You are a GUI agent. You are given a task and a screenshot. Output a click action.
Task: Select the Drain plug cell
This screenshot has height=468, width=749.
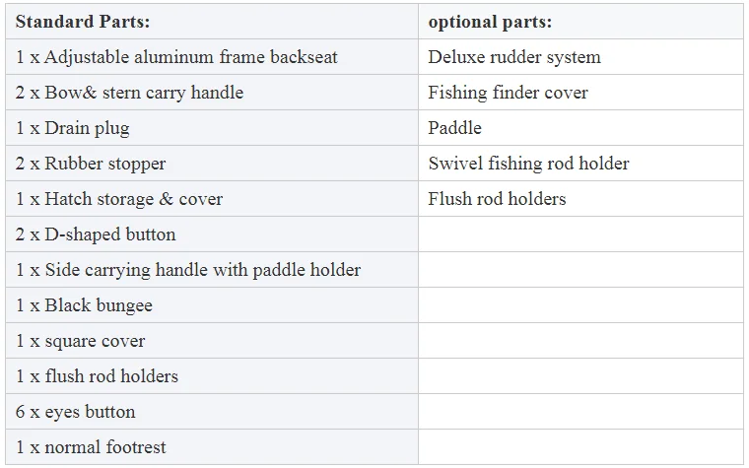pos(212,128)
